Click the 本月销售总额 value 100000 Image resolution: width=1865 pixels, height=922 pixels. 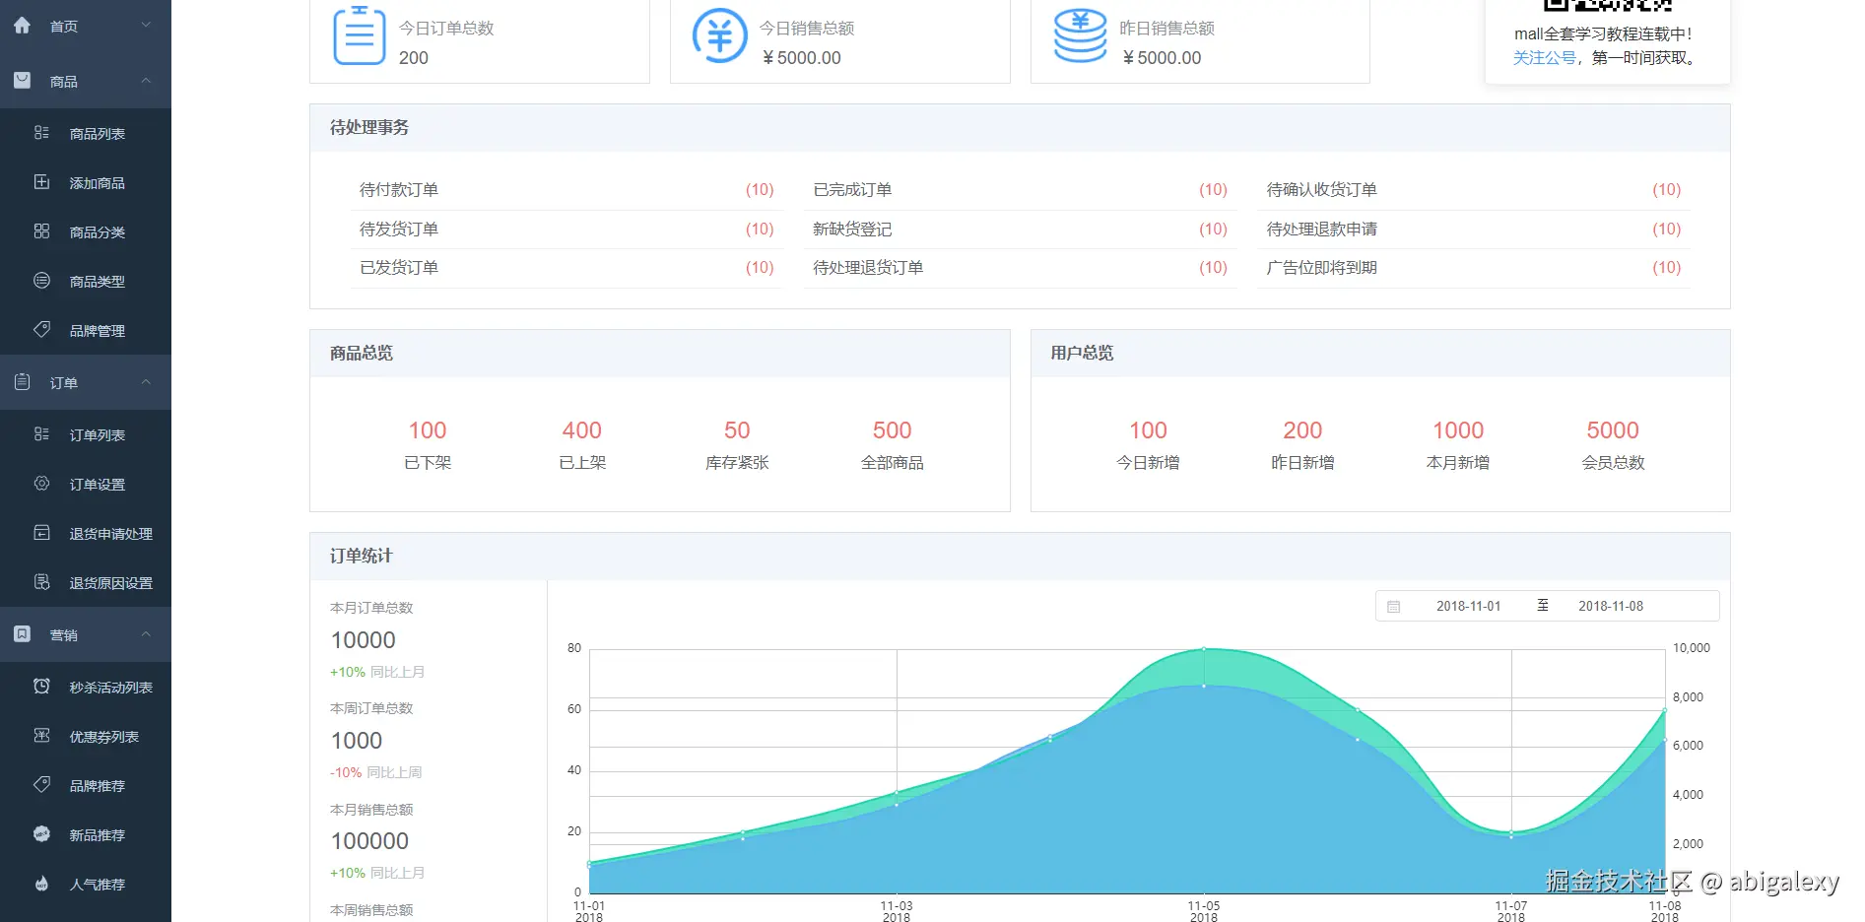[x=369, y=841]
